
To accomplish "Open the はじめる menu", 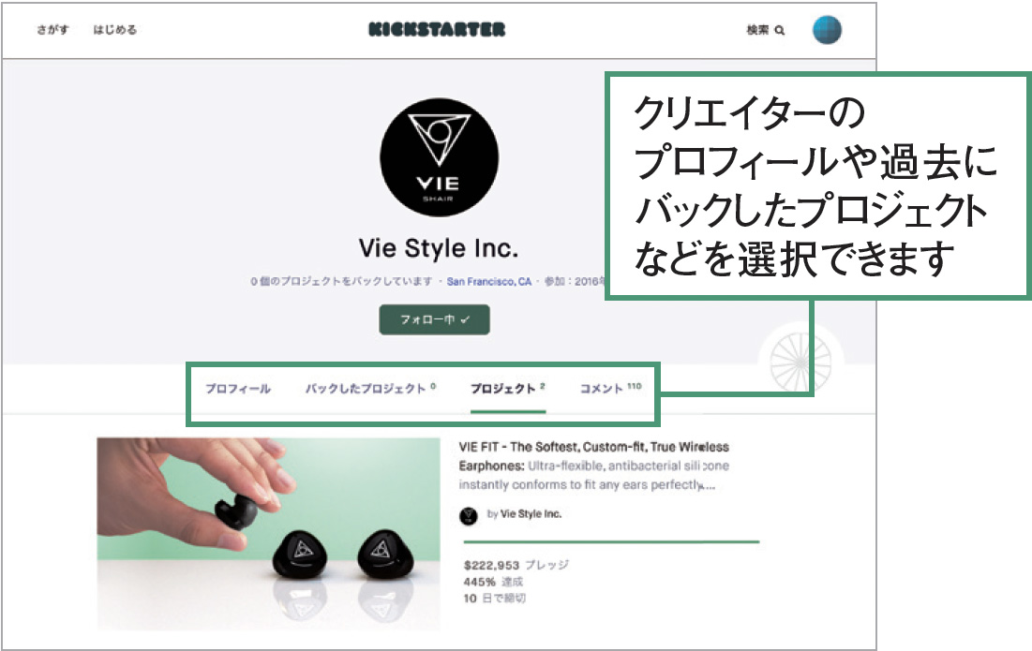I will click(x=114, y=30).
